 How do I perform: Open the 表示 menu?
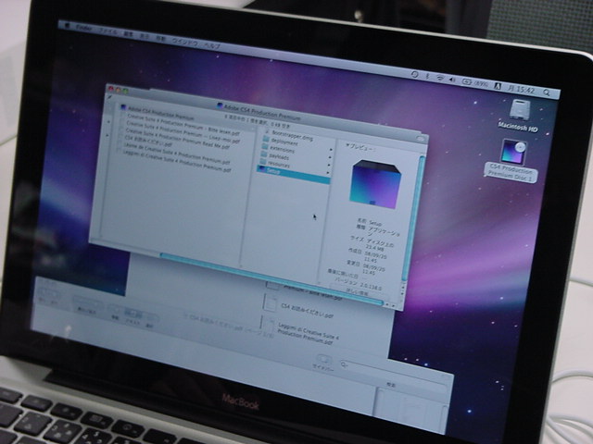(145, 36)
